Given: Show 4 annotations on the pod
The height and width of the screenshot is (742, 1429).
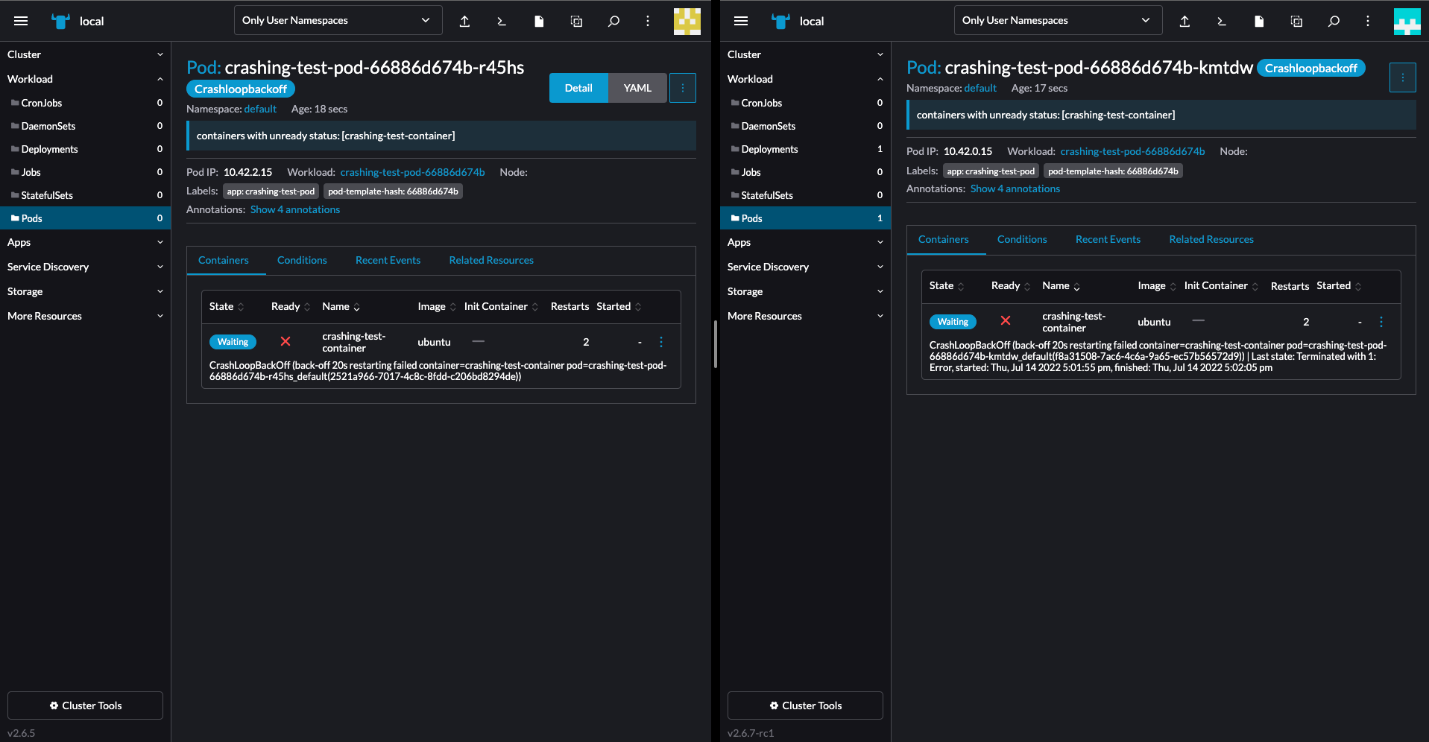Looking at the screenshot, I should 294,209.
